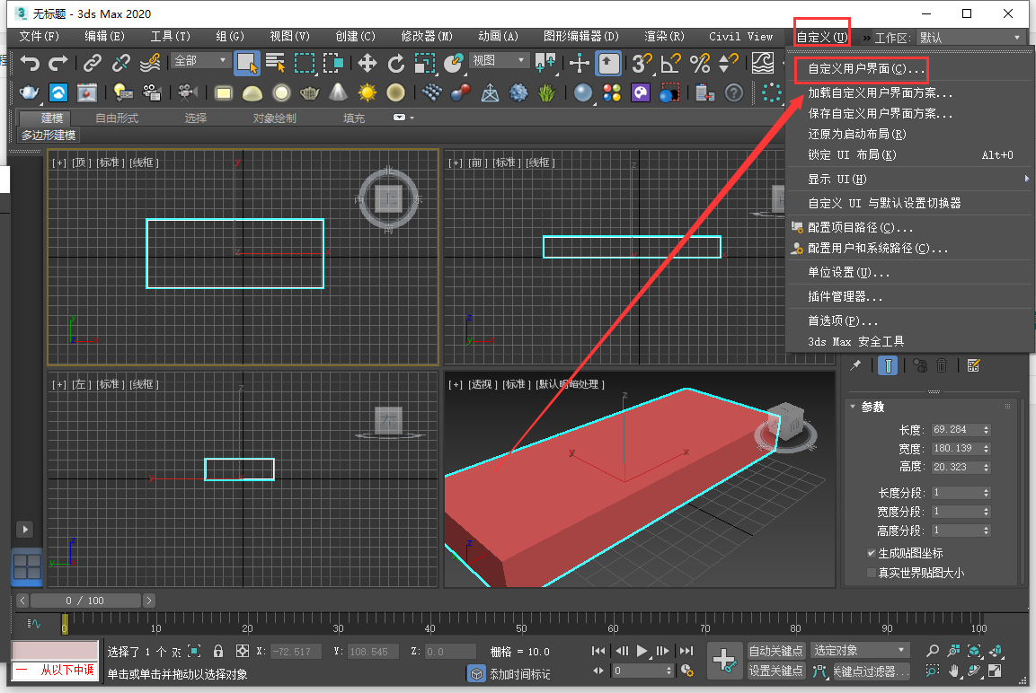The width and height of the screenshot is (1036, 693).
Task: Open the 编辑(E) menu
Action: [x=104, y=36]
